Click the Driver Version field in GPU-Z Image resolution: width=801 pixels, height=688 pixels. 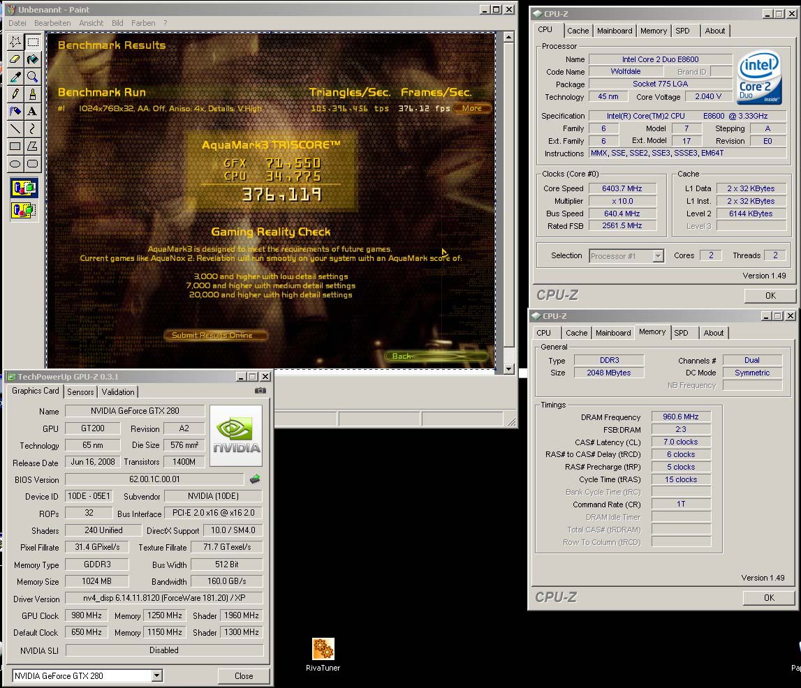click(x=164, y=598)
